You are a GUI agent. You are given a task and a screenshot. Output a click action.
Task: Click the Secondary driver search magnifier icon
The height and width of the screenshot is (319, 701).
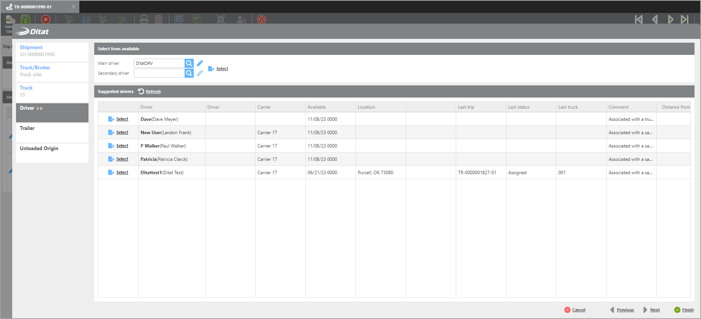click(x=189, y=73)
